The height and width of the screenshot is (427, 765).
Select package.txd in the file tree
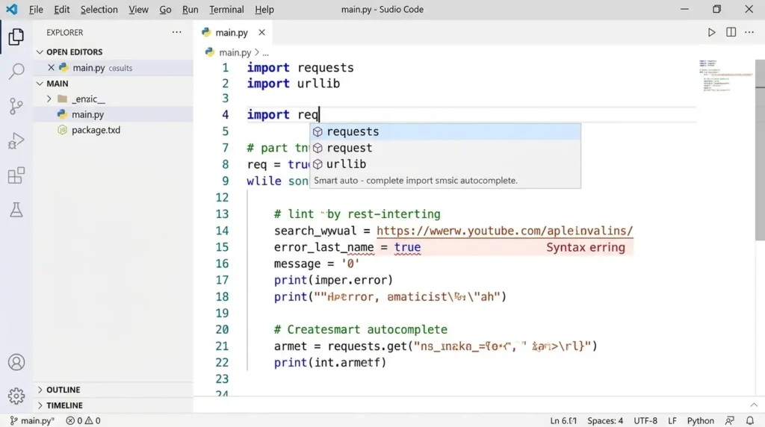114,130
